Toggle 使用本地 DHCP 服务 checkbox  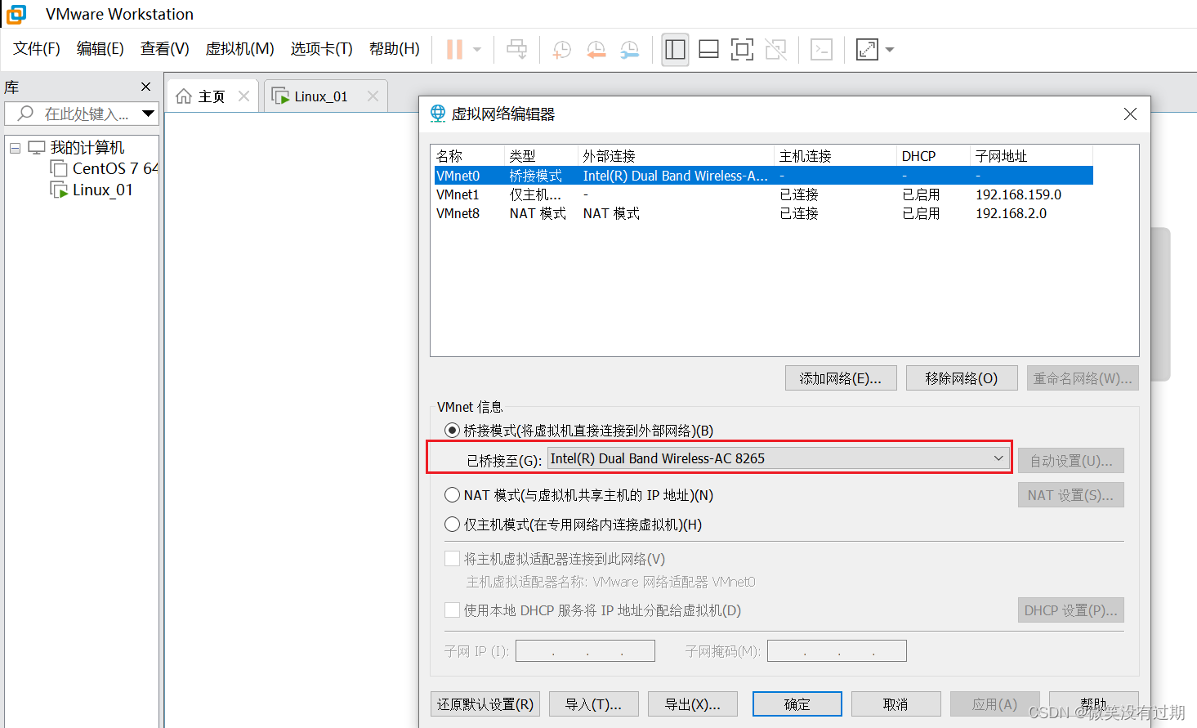(452, 610)
